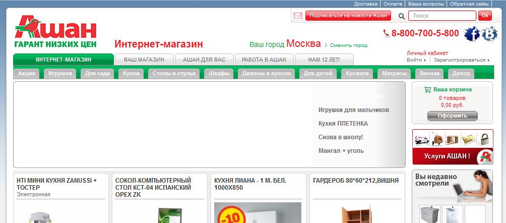506x223 pixels.
Task: Open the Кровати category
Action: (357, 73)
